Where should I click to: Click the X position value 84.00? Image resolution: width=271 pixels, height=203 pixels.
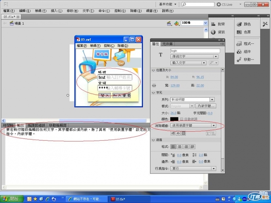174,77
